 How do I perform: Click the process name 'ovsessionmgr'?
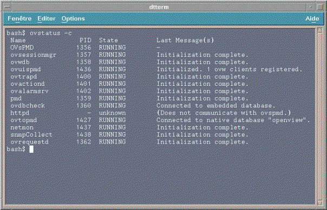34,55
